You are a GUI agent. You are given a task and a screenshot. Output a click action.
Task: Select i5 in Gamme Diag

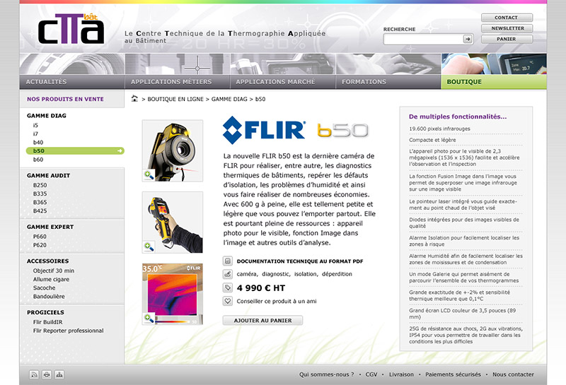click(35, 125)
